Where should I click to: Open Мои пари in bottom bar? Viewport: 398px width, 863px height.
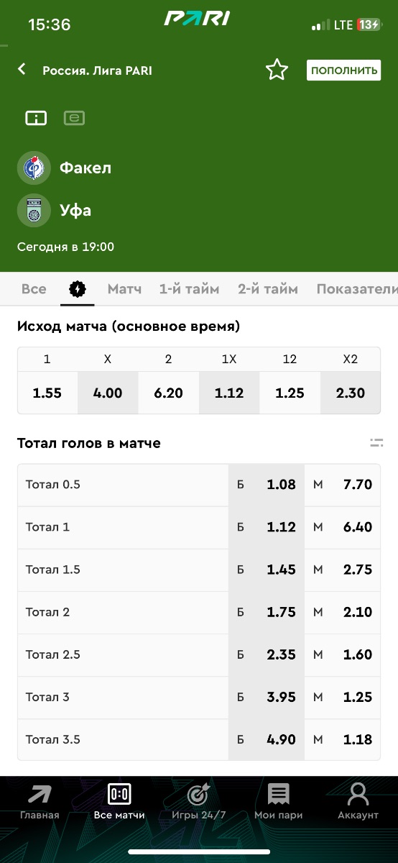(x=278, y=802)
